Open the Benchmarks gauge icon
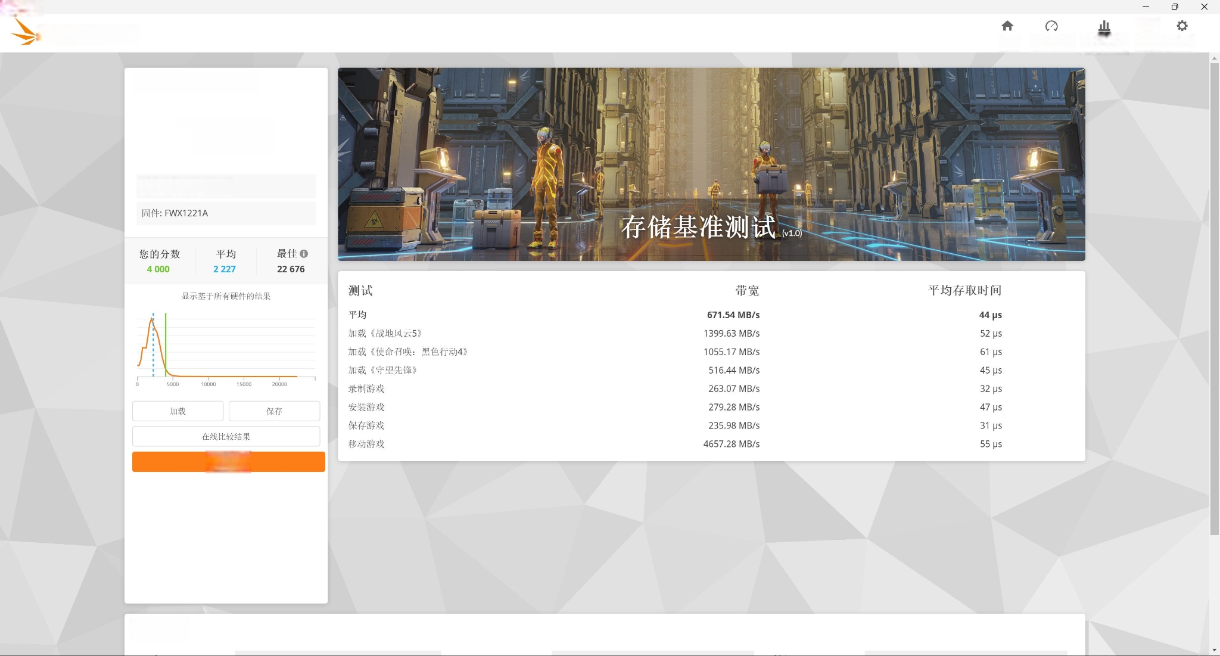Image resolution: width=1220 pixels, height=656 pixels. [x=1051, y=26]
